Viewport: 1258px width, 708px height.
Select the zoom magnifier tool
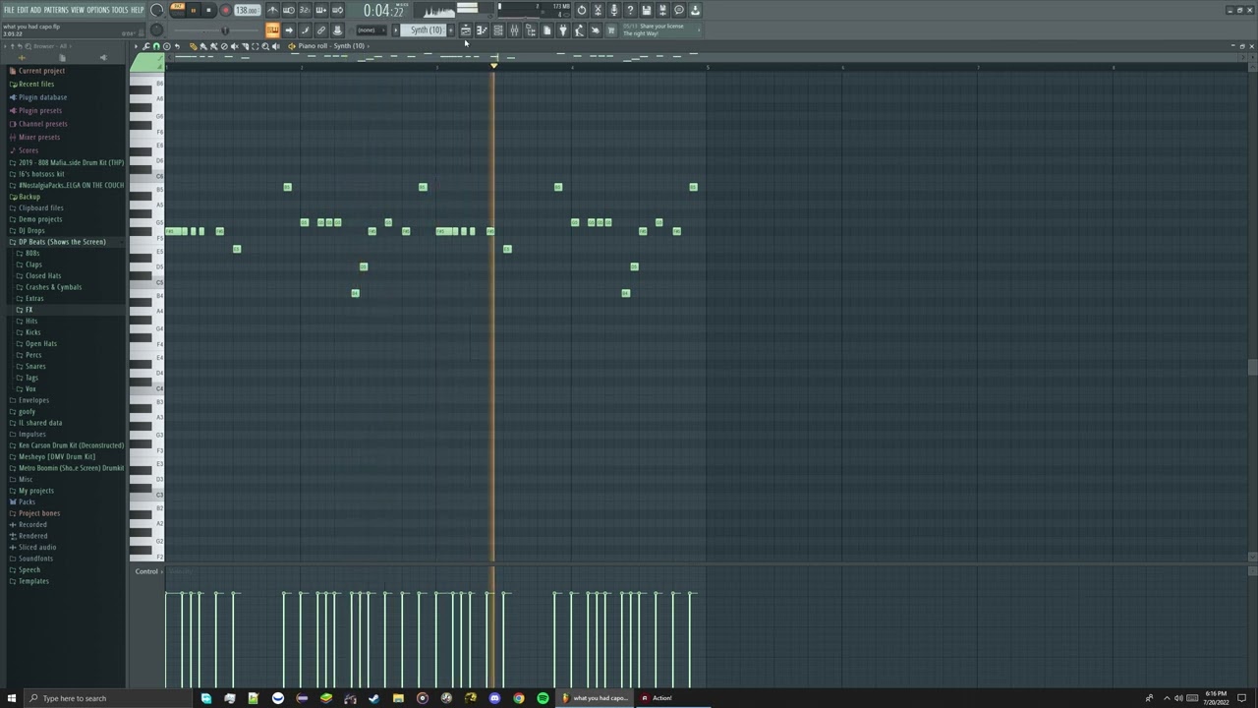pos(265,46)
